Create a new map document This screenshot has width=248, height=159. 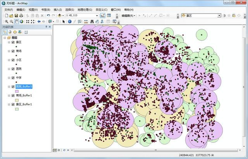[x=7, y=15]
